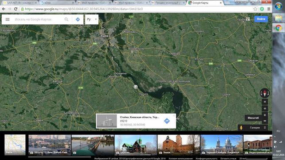
Task: Zoom in with the plus button
Action: pyautogui.click(x=265, y=115)
